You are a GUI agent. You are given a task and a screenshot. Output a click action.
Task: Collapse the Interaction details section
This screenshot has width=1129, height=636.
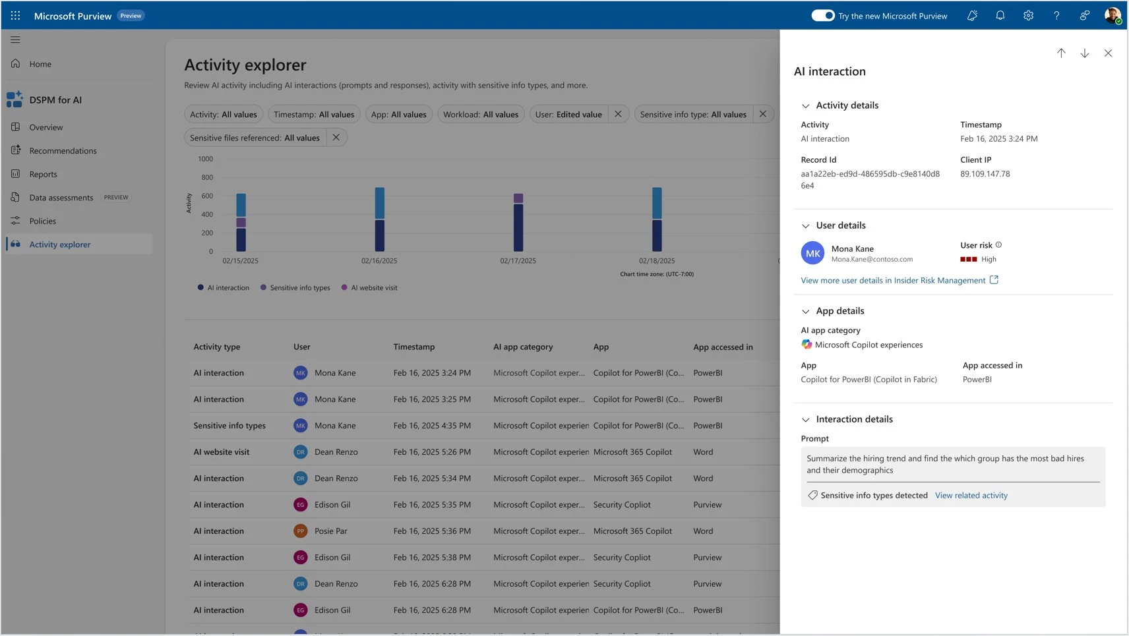806,419
